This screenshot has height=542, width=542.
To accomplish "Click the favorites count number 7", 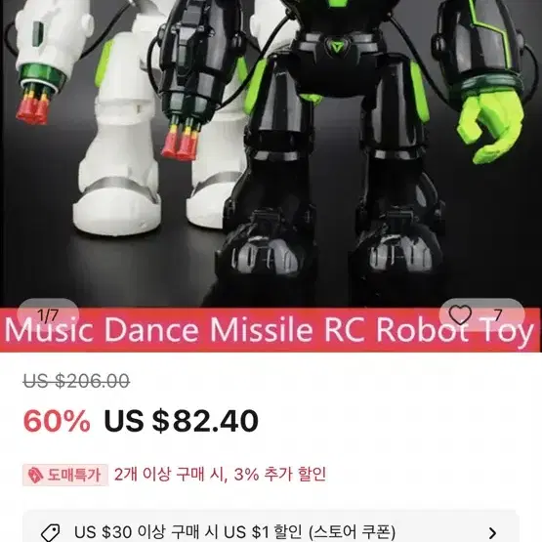I will pos(497,314).
